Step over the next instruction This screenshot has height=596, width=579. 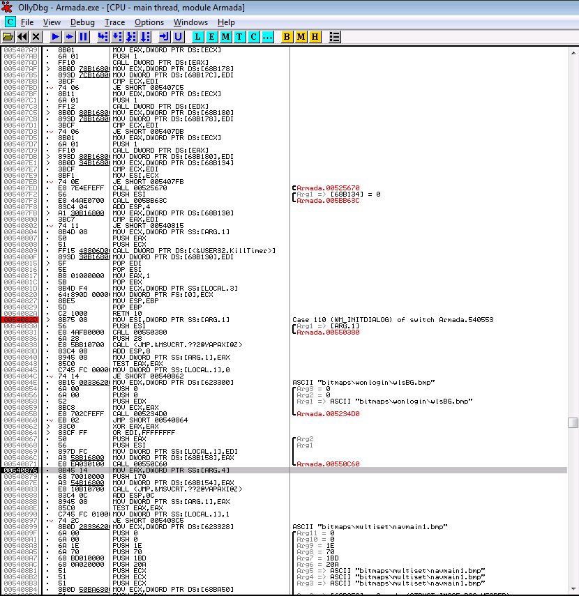click(x=116, y=37)
